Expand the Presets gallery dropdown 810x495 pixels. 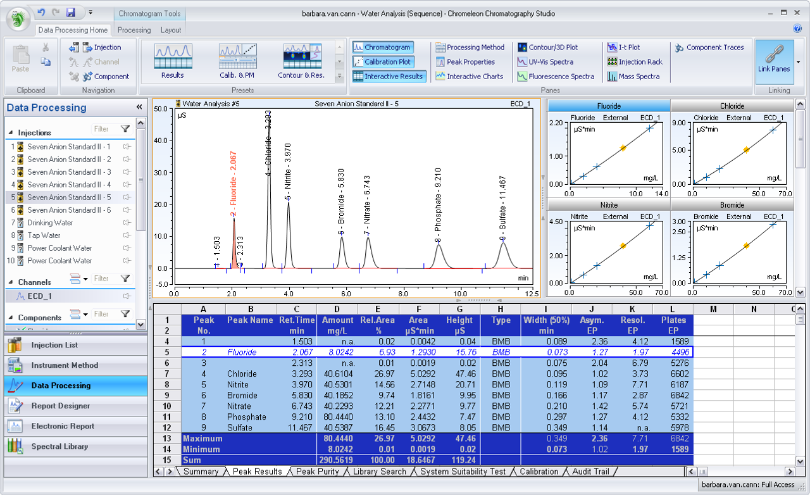339,76
